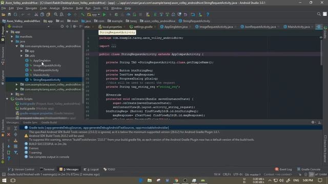Collapse the app module tree node

point(7,32)
